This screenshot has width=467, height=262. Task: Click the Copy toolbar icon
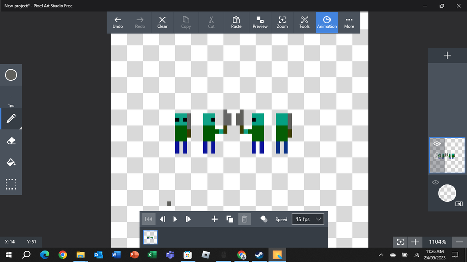point(186,23)
